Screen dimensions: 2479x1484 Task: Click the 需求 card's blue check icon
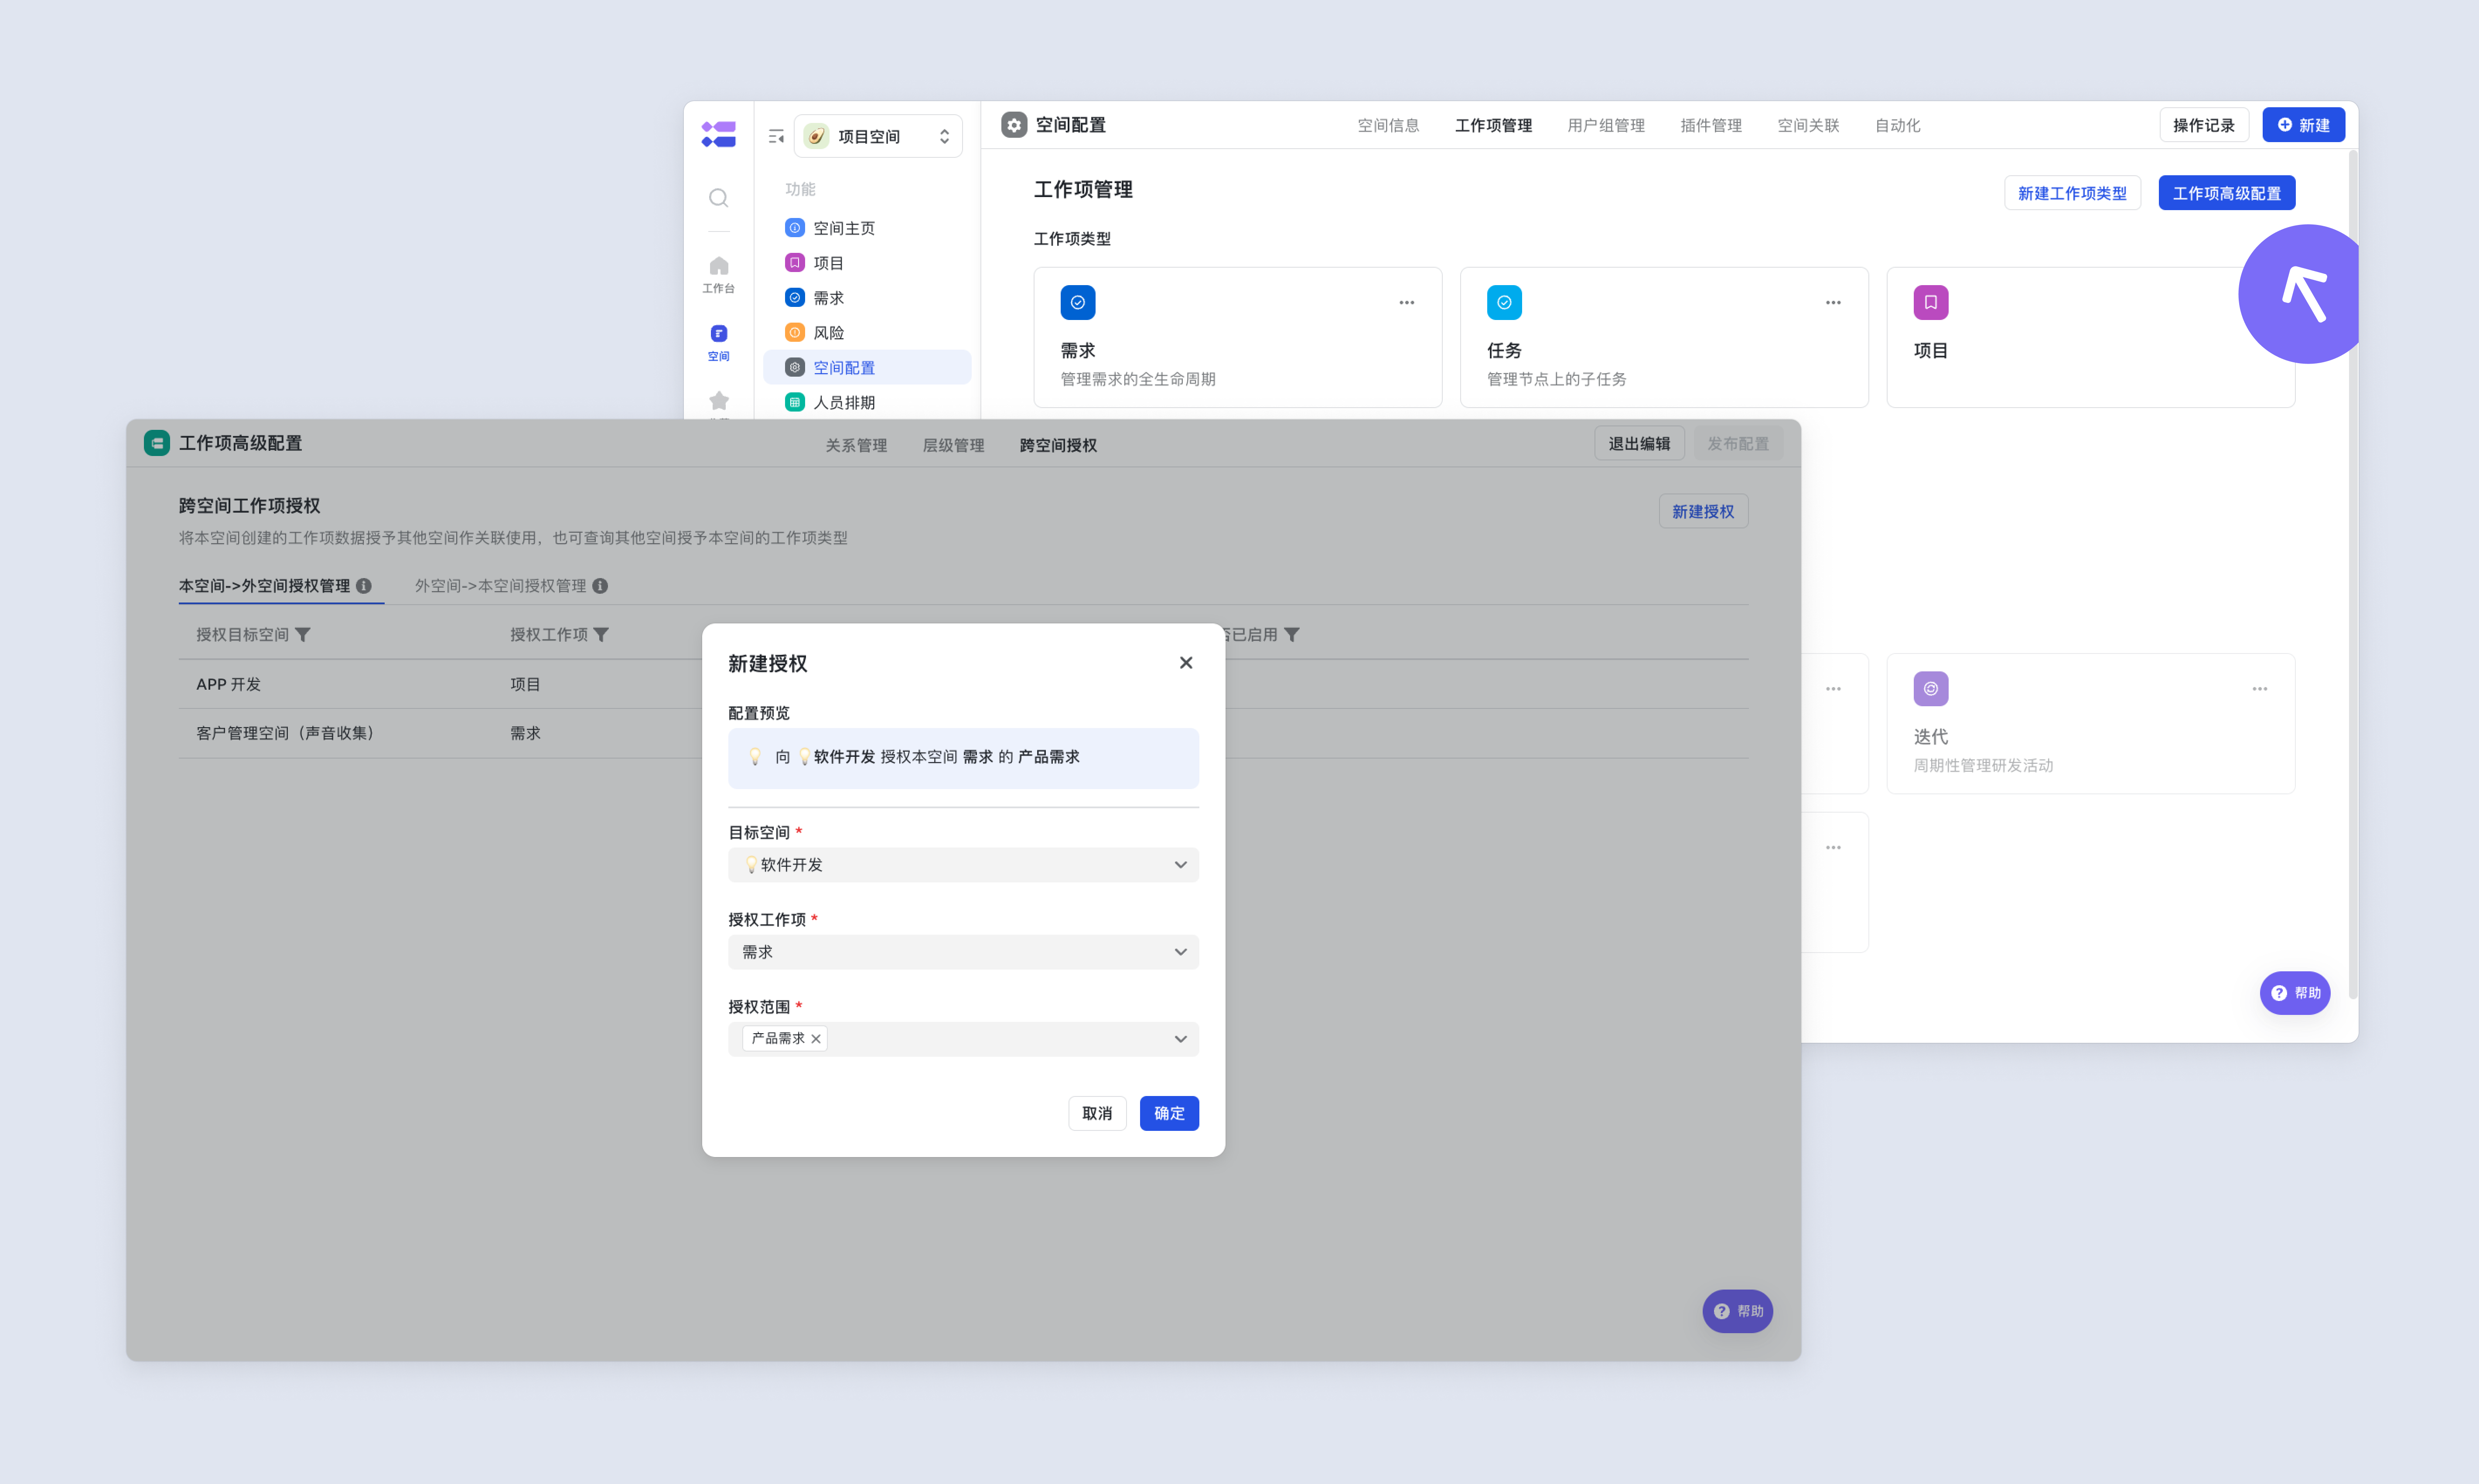point(1077,302)
